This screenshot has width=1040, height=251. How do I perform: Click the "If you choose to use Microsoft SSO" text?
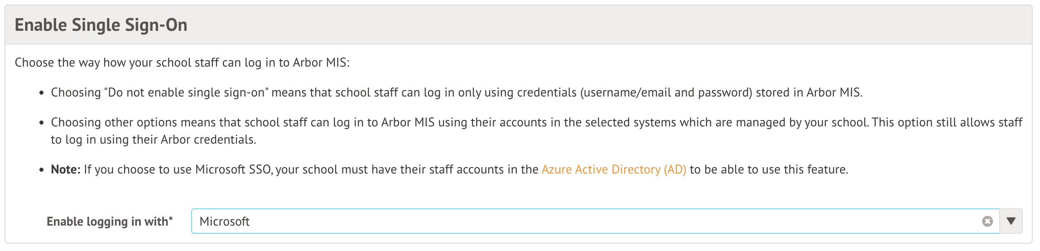click(178, 169)
